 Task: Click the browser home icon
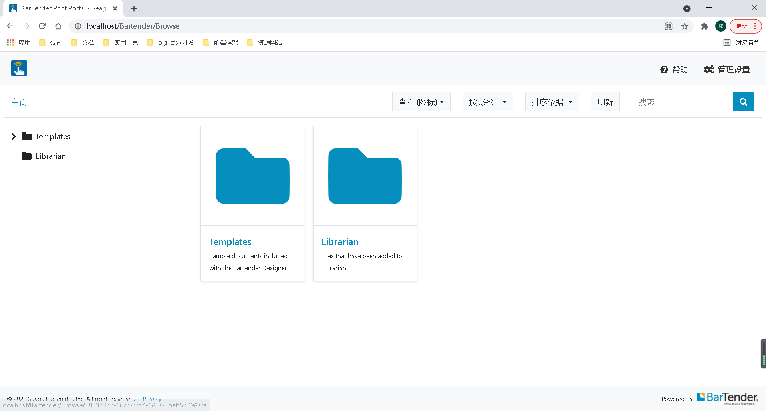coord(58,26)
